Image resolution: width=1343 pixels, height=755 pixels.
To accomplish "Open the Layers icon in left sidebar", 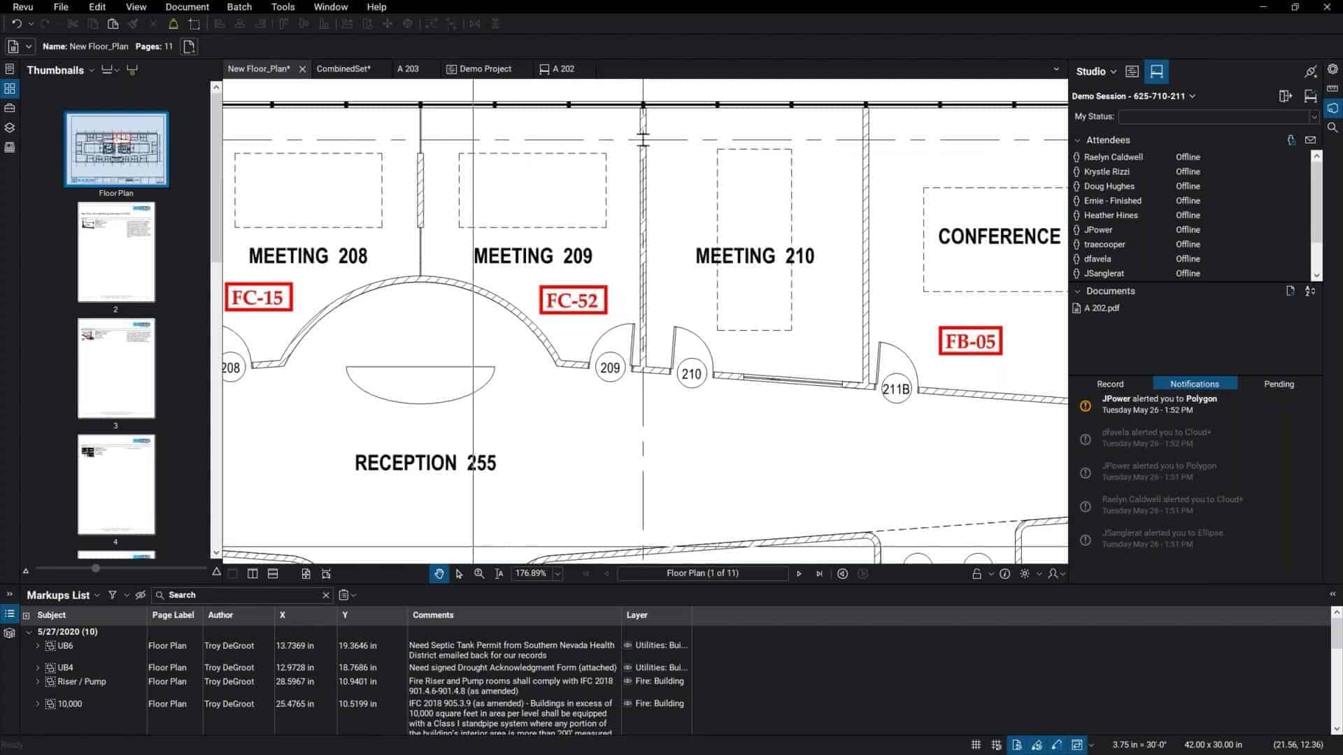I will (x=10, y=128).
